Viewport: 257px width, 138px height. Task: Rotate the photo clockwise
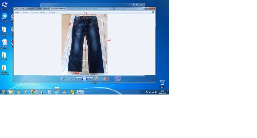click(100, 79)
